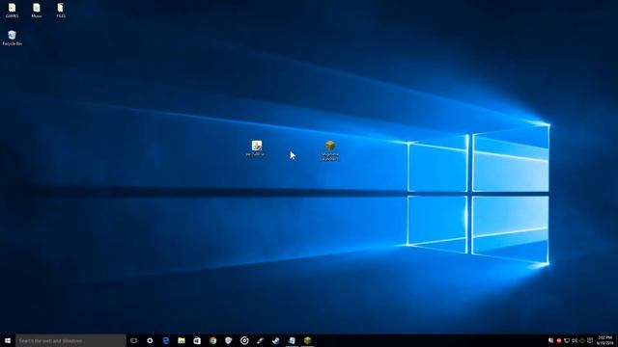Click the red tray icon in system tray
The height and width of the screenshot is (347, 618).
pyautogui.click(x=558, y=340)
